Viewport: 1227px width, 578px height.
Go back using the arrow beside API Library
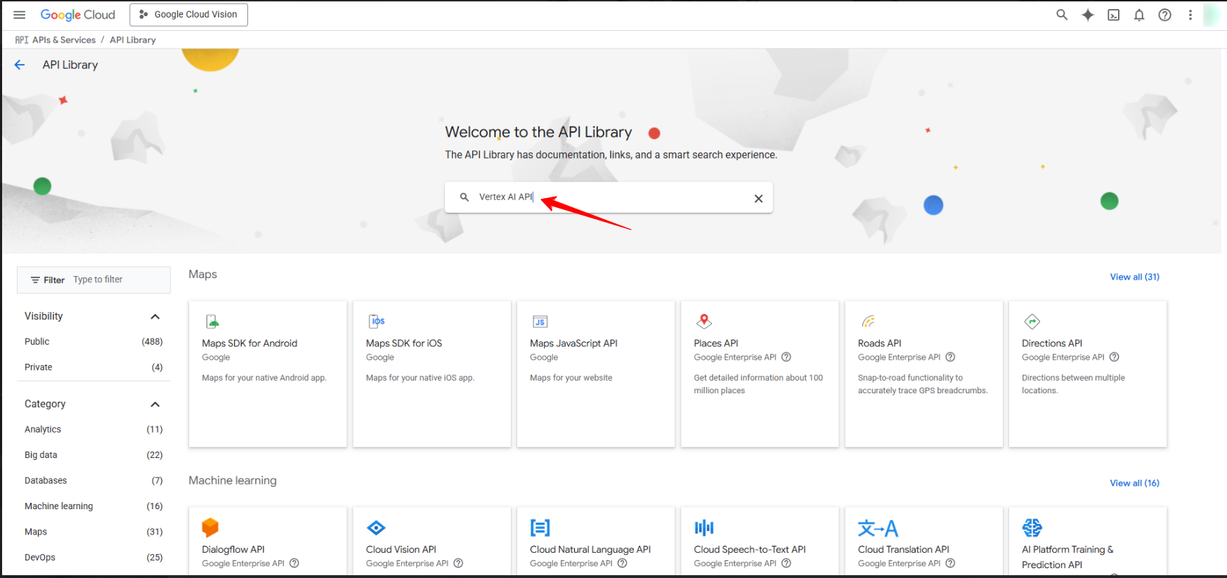(20, 65)
